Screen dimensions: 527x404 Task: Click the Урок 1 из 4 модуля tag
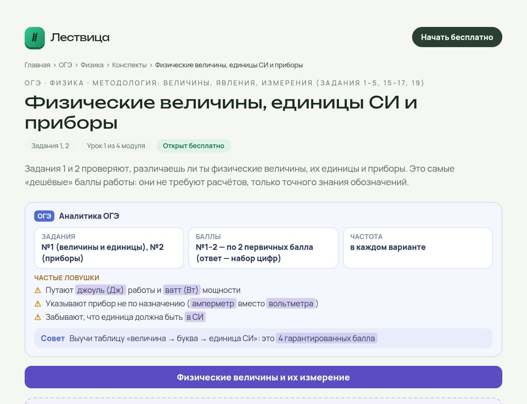click(x=116, y=146)
